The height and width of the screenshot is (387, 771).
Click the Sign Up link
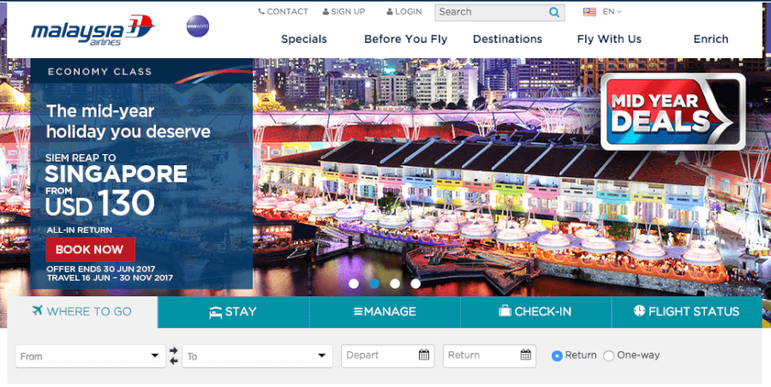(x=344, y=12)
